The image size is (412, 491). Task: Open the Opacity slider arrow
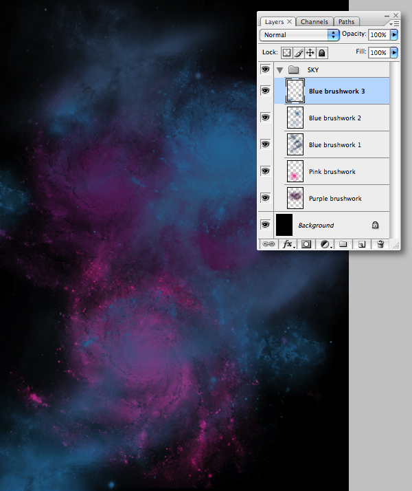(x=394, y=34)
